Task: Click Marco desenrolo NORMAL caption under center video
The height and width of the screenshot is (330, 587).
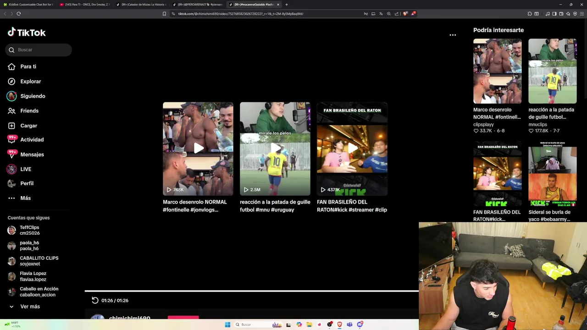Action: click(x=195, y=206)
